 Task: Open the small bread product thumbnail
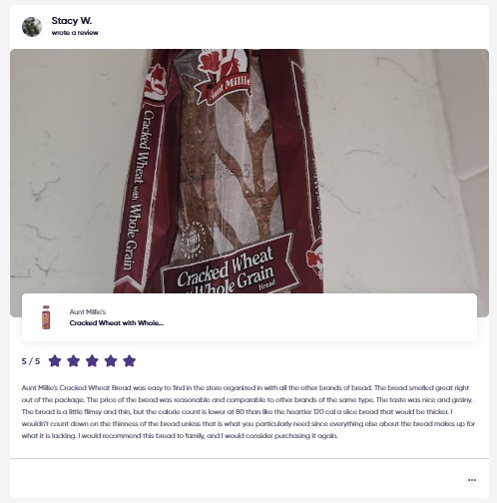tap(46, 317)
